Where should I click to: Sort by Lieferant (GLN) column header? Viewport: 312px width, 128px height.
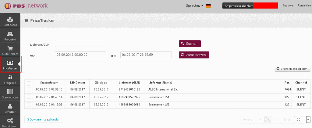click(129, 83)
